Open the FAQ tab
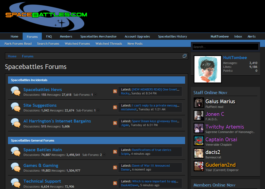This screenshot has height=189, width=265. tap(49, 36)
